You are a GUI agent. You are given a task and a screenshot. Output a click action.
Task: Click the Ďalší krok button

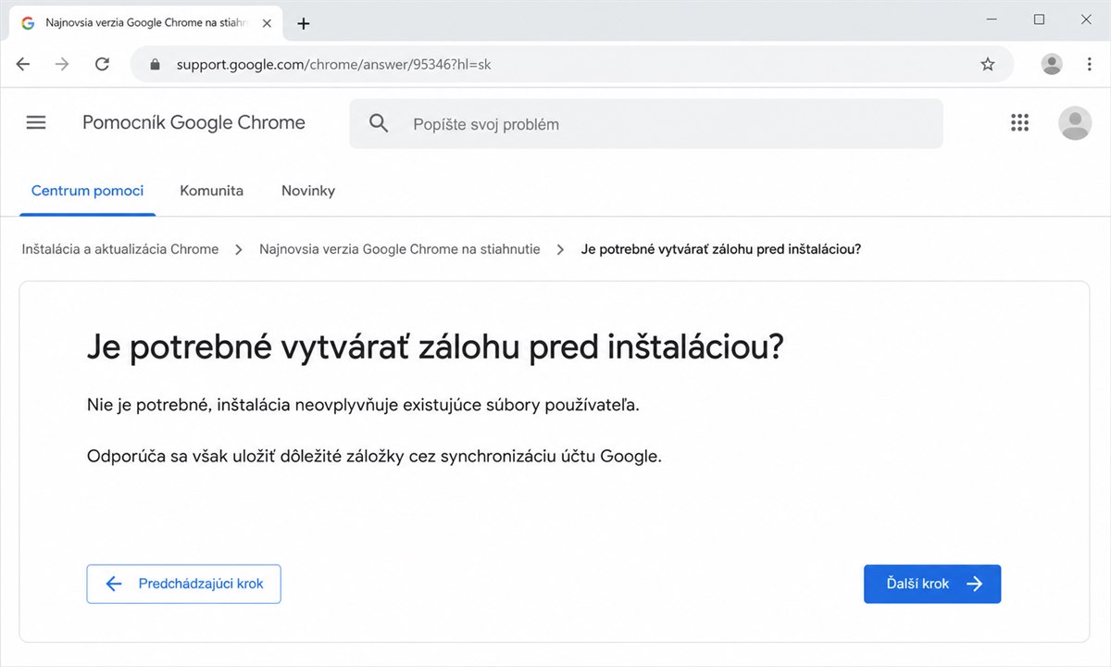(x=932, y=584)
